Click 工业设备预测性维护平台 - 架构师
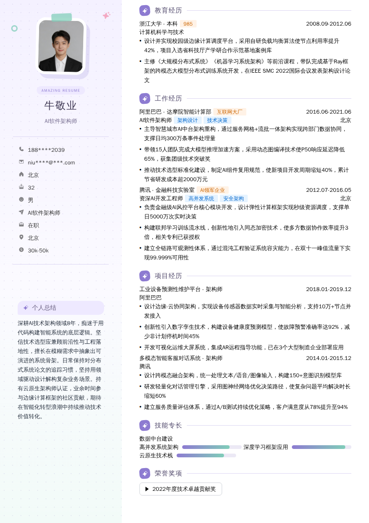The width and height of the screenshot is (369, 523). click(x=181, y=290)
